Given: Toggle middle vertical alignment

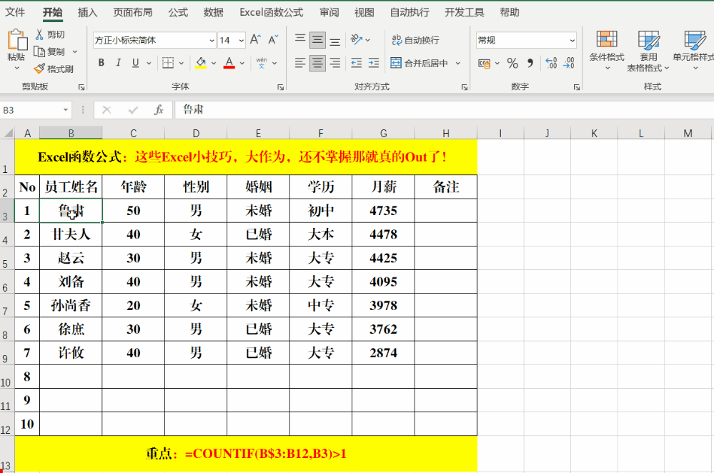Looking at the screenshot, I should (x=317, y=40).
